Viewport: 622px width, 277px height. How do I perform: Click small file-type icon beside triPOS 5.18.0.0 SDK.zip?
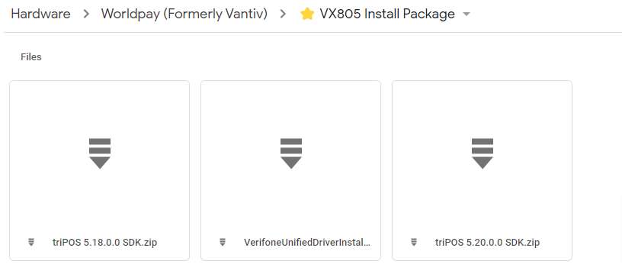pyautogui.click(x=31, y=242)
